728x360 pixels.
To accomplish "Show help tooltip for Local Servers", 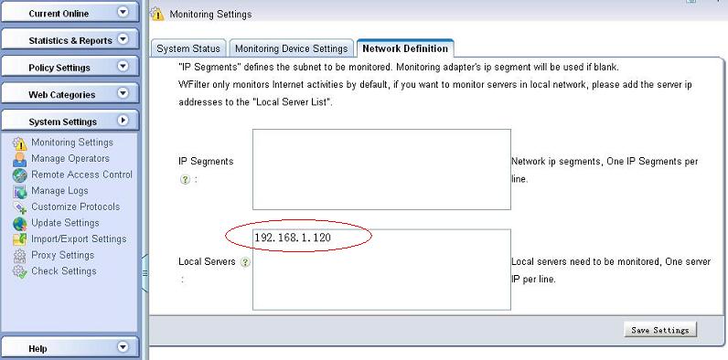I will (245, 262).
